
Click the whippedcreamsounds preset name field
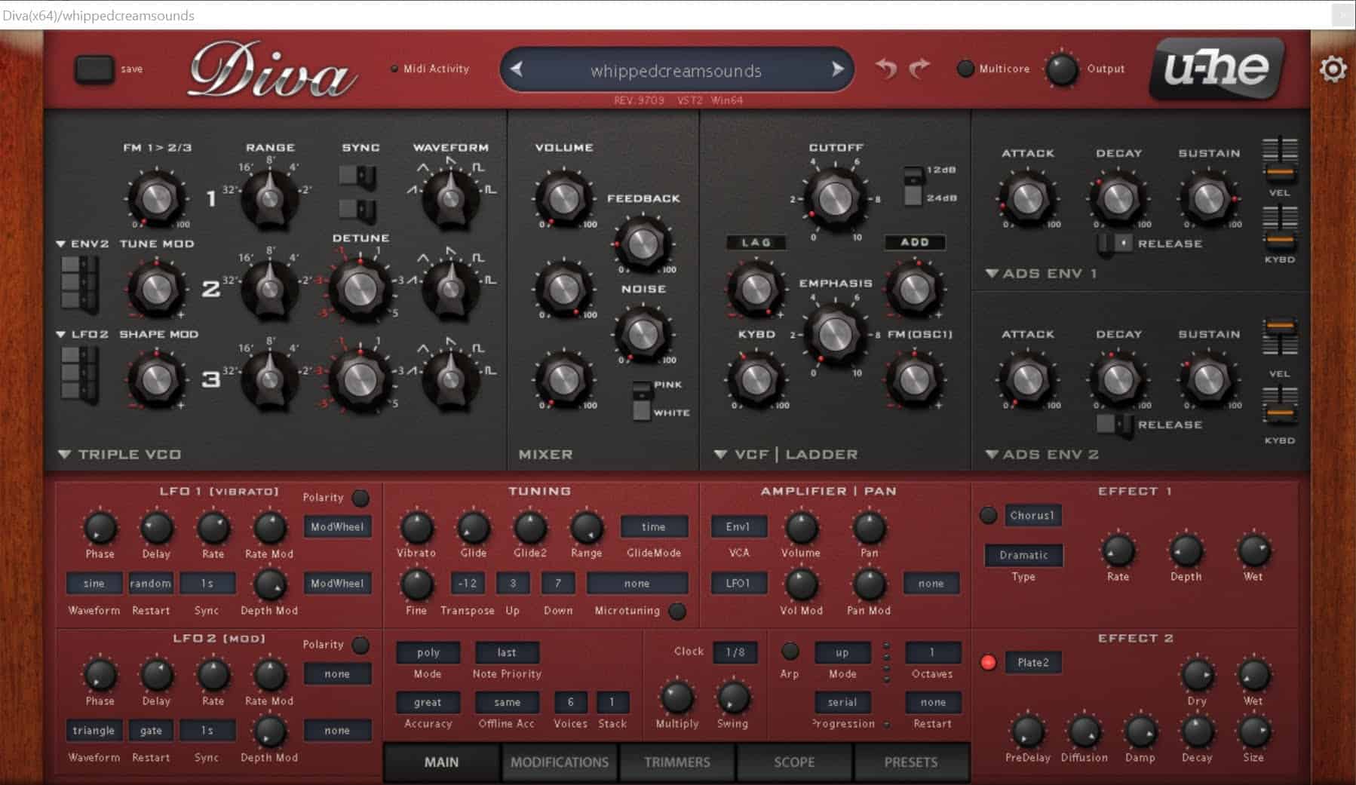pos(676,70)
